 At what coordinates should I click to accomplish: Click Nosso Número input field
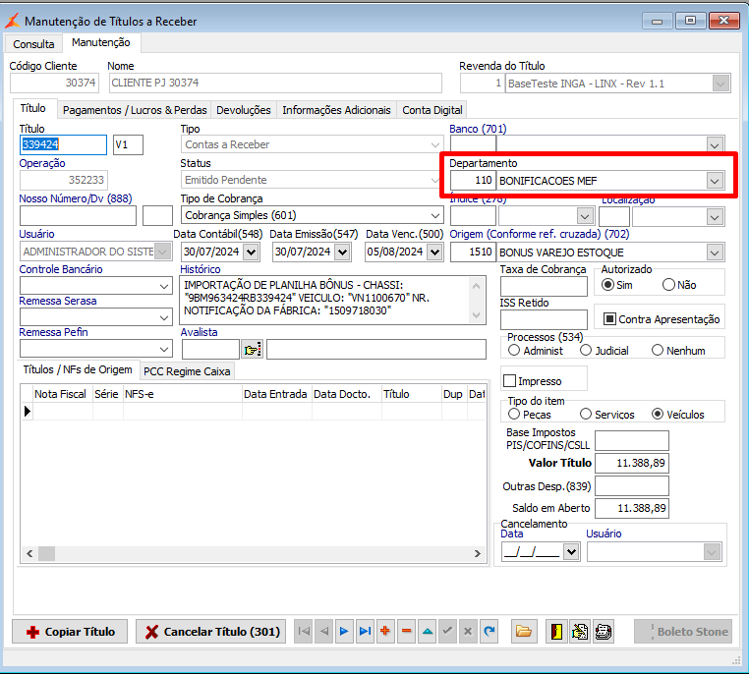coord(78,216)
